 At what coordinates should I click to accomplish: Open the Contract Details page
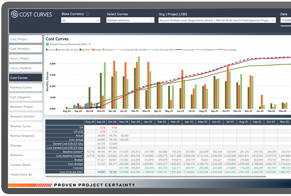pyautogui.click(x=25, y=165)
